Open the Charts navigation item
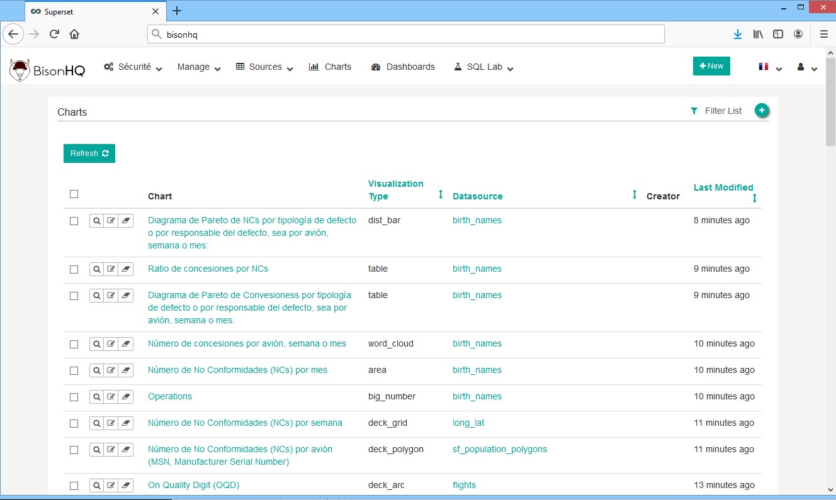 tap(330, 67)
